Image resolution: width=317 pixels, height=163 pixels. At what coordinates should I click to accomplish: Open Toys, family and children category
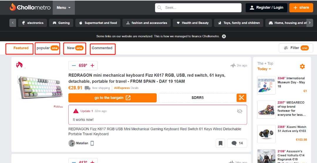coord(239,23)
